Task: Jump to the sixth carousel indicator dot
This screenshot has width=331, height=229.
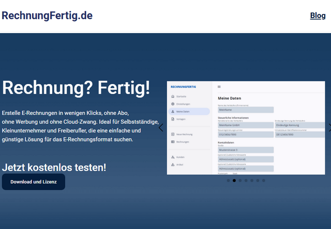Action: (x=258, y=181)
